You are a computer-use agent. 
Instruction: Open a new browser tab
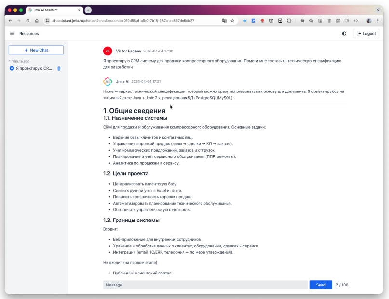click(88, 10)
